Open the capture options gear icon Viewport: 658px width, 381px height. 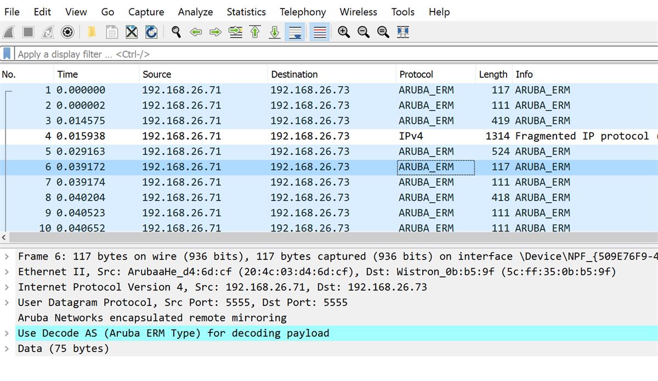point(67,32)
